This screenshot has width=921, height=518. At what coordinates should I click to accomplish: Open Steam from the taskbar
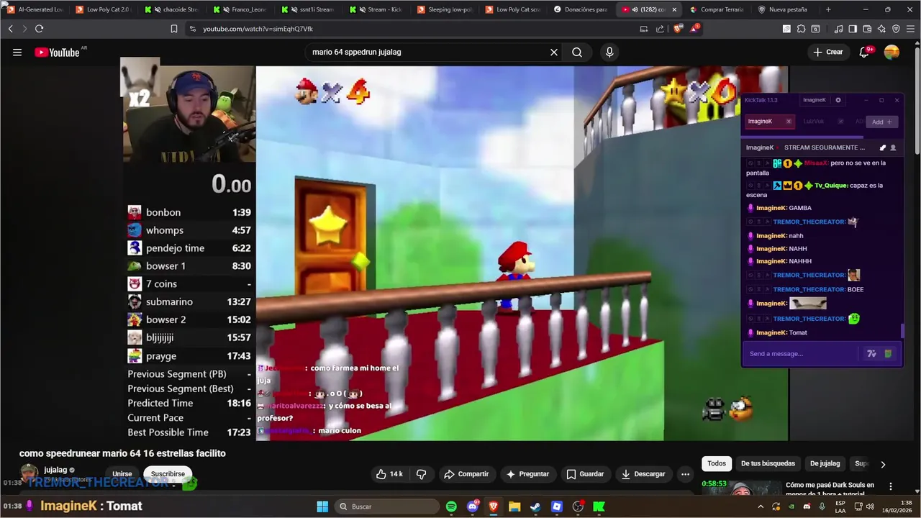point(535,506)
